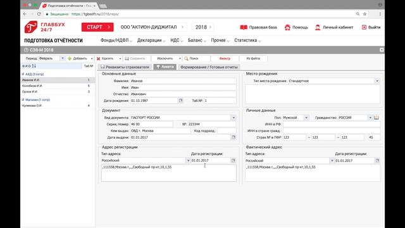Select employee Куликова О.И.
The image size is (405, 228).
58,106
